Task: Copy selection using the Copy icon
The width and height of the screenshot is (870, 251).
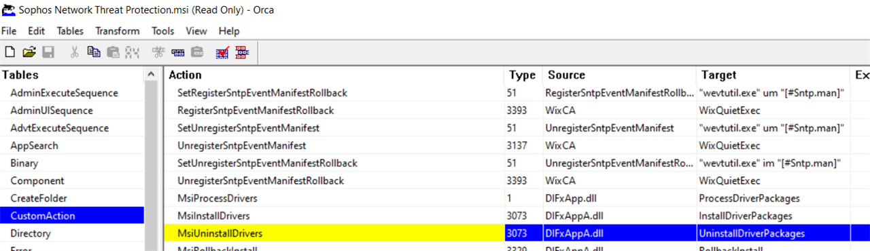Action: click(94, 52)
